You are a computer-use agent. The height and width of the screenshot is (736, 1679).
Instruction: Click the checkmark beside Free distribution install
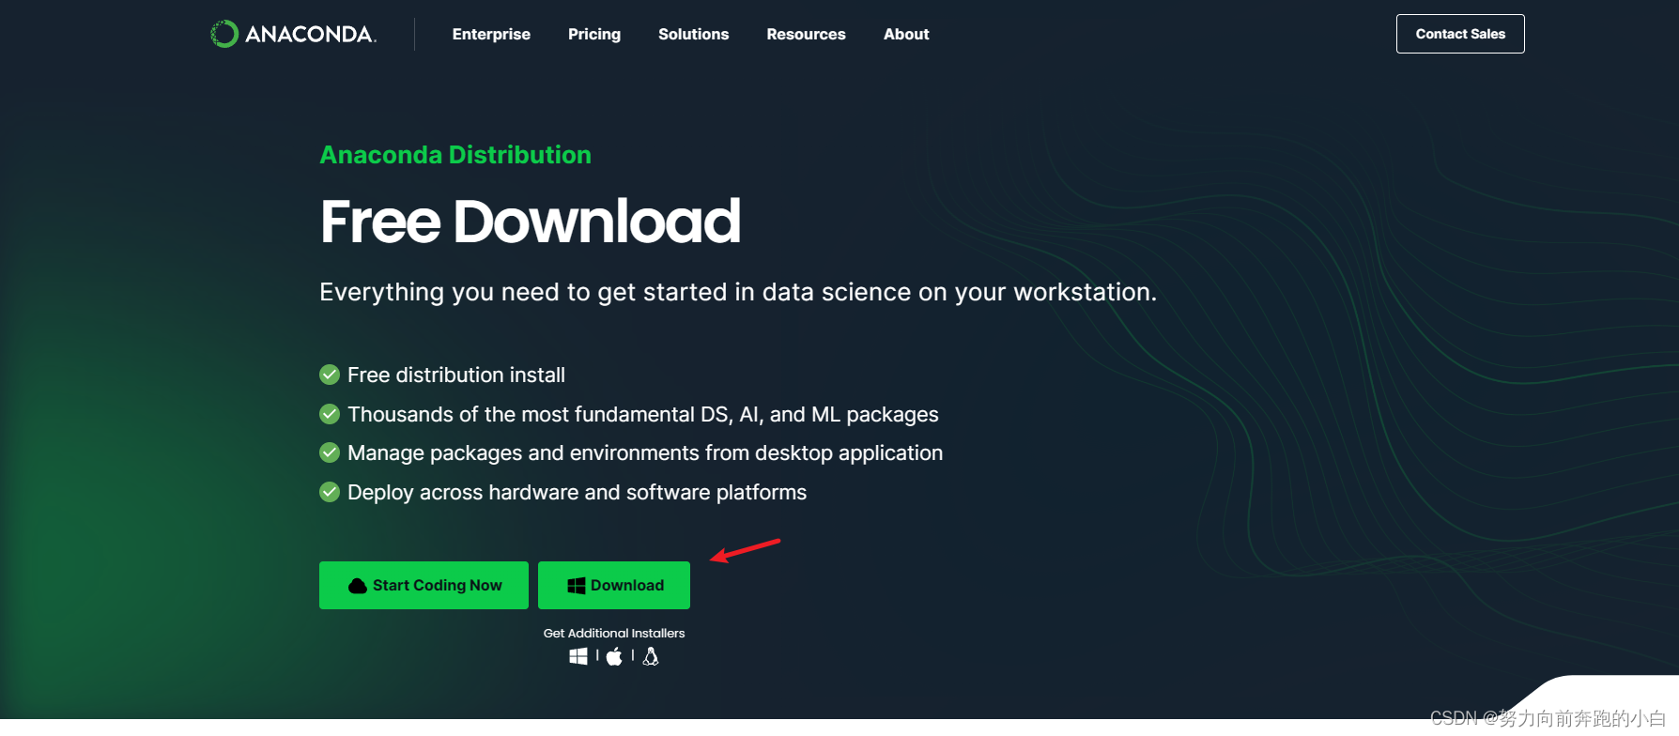330,375
